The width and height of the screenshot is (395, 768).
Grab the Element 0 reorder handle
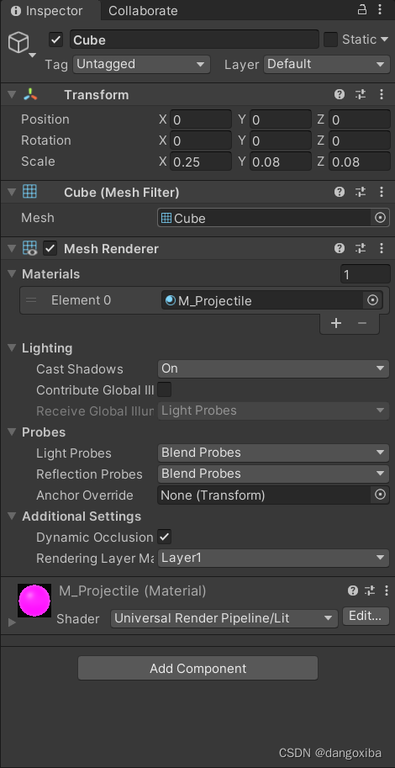click(x=31, y=300)
